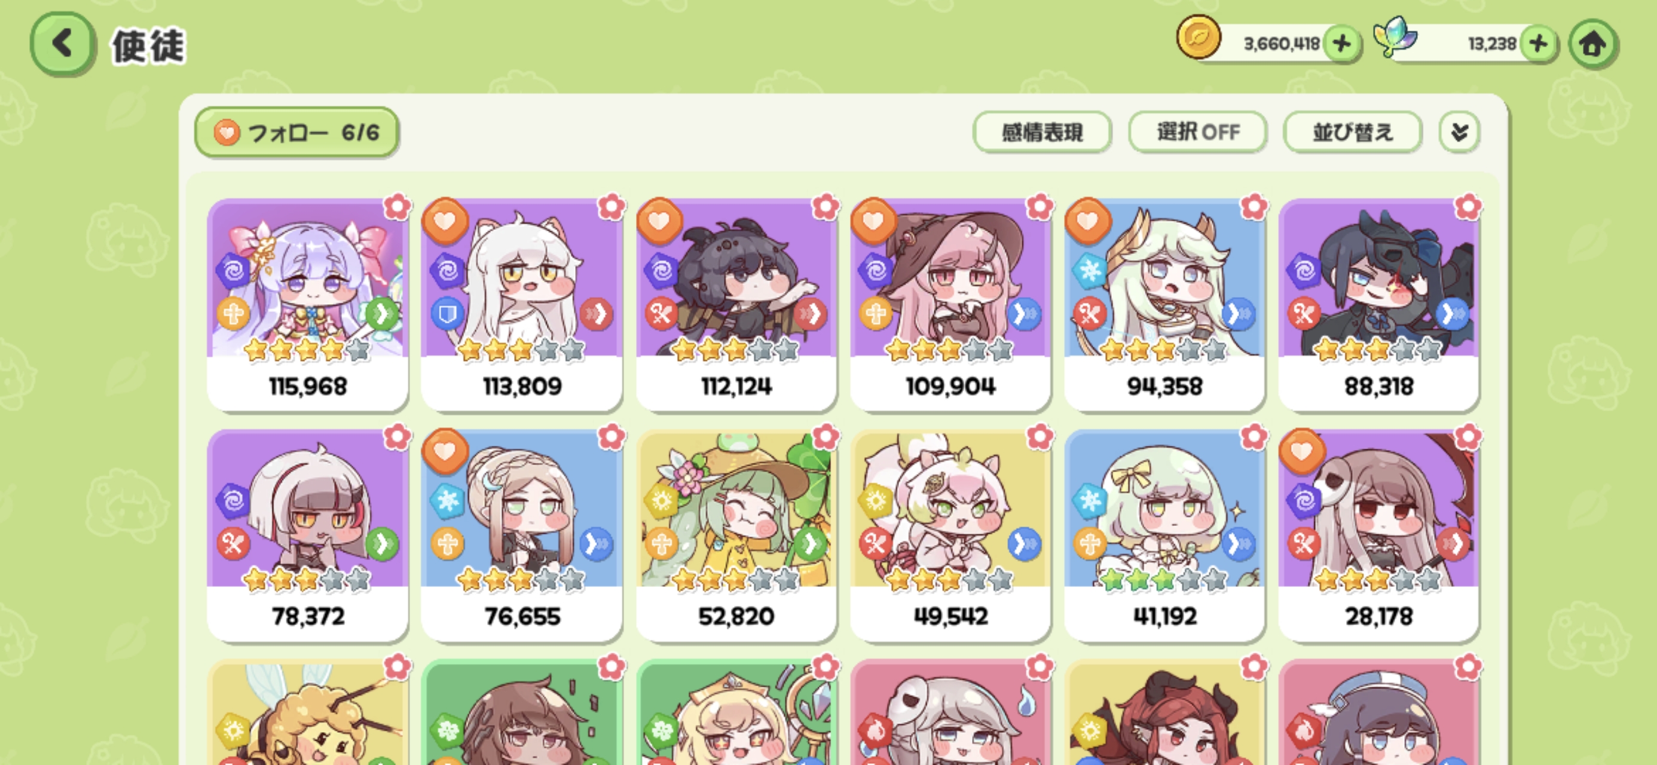Open the witch-hat apostle card 109,904
This screenshot has height=765, width=1657.
[x=950, y=304]
